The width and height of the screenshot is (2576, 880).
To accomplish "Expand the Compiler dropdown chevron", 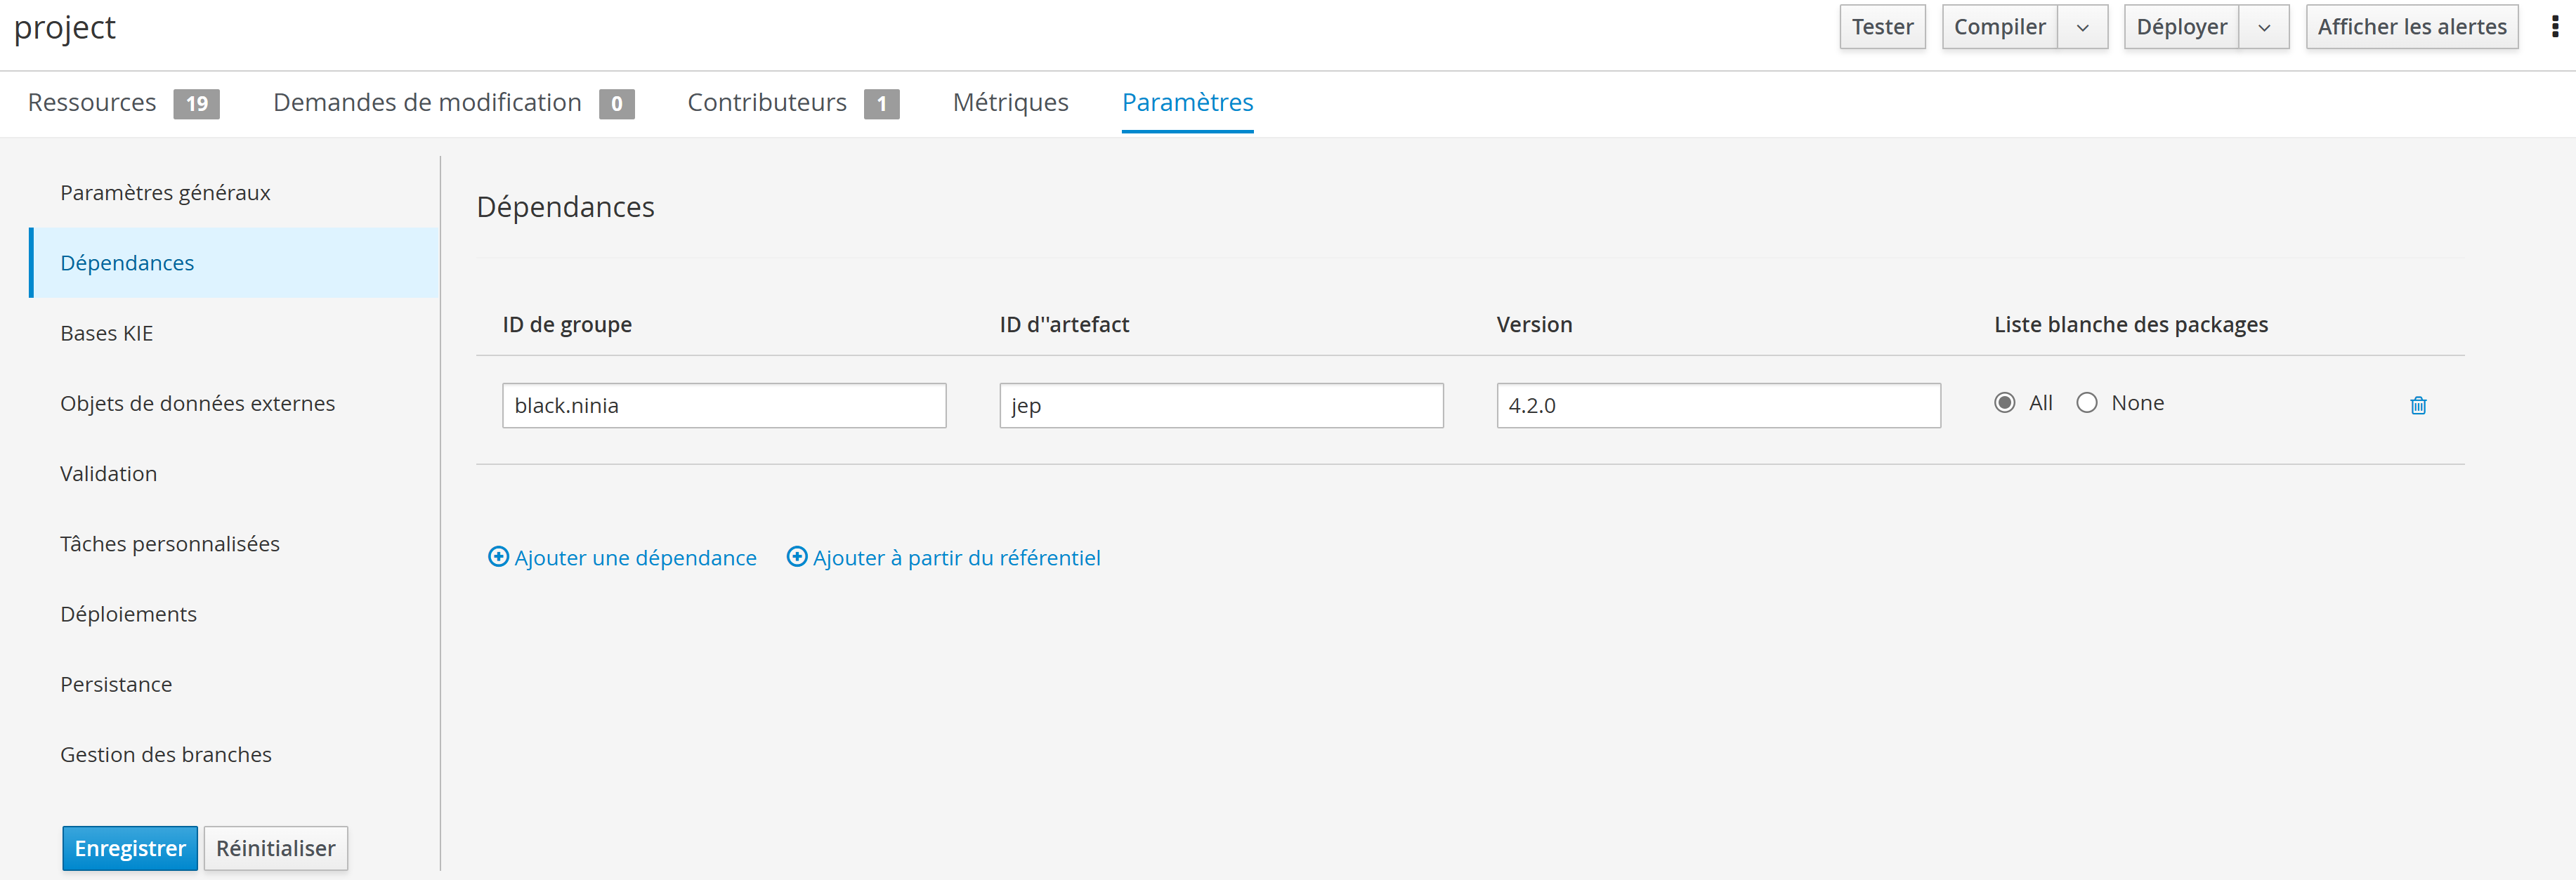I will [2083, 27].
